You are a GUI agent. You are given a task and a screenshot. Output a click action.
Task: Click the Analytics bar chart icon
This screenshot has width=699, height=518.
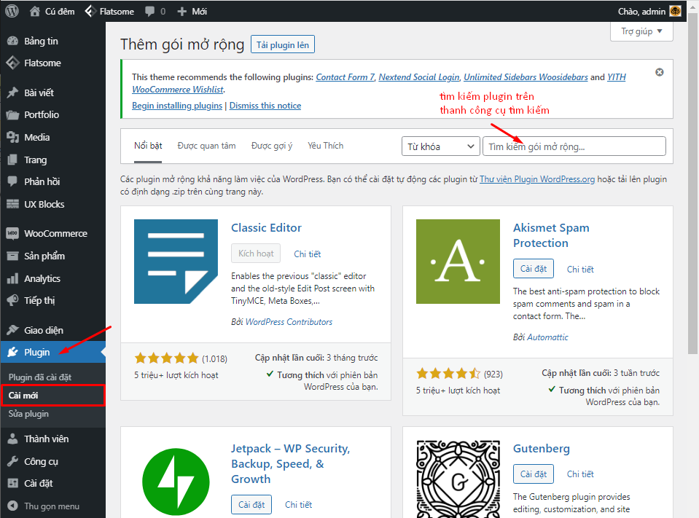coord(12,278)
